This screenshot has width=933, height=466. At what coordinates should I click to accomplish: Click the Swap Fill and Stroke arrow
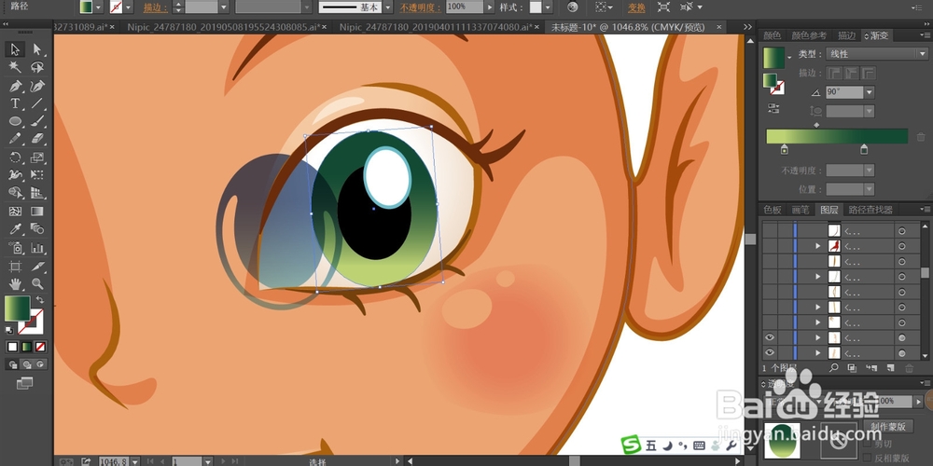click(x=40, y=300)
